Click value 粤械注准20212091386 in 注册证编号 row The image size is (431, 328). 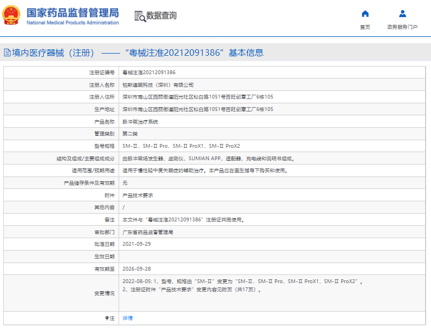[x=149, y=73]
